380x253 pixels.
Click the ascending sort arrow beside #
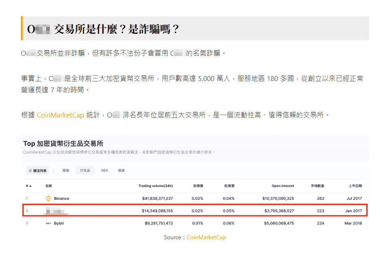click(x=30, y=186)
